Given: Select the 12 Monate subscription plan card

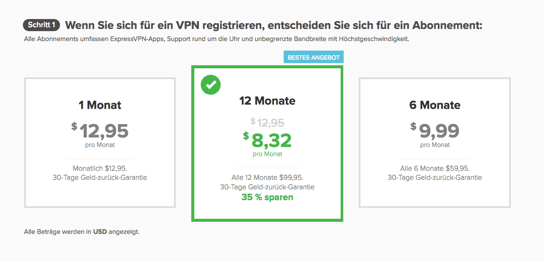Looking at the screenshot, I should pyautogui.click(x=267, y=143).
